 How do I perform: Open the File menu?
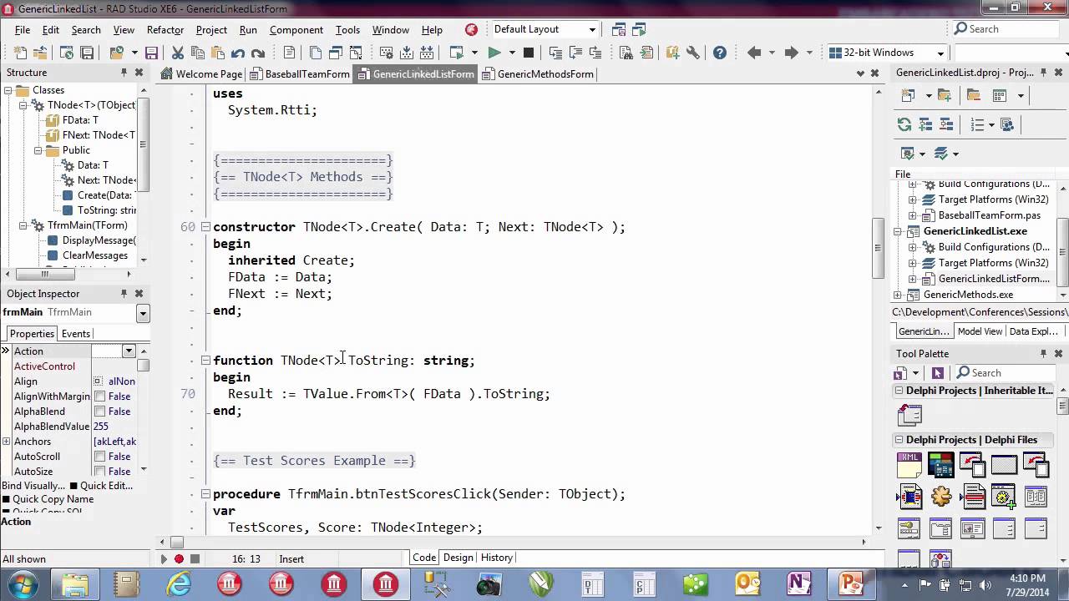[23, 29]
